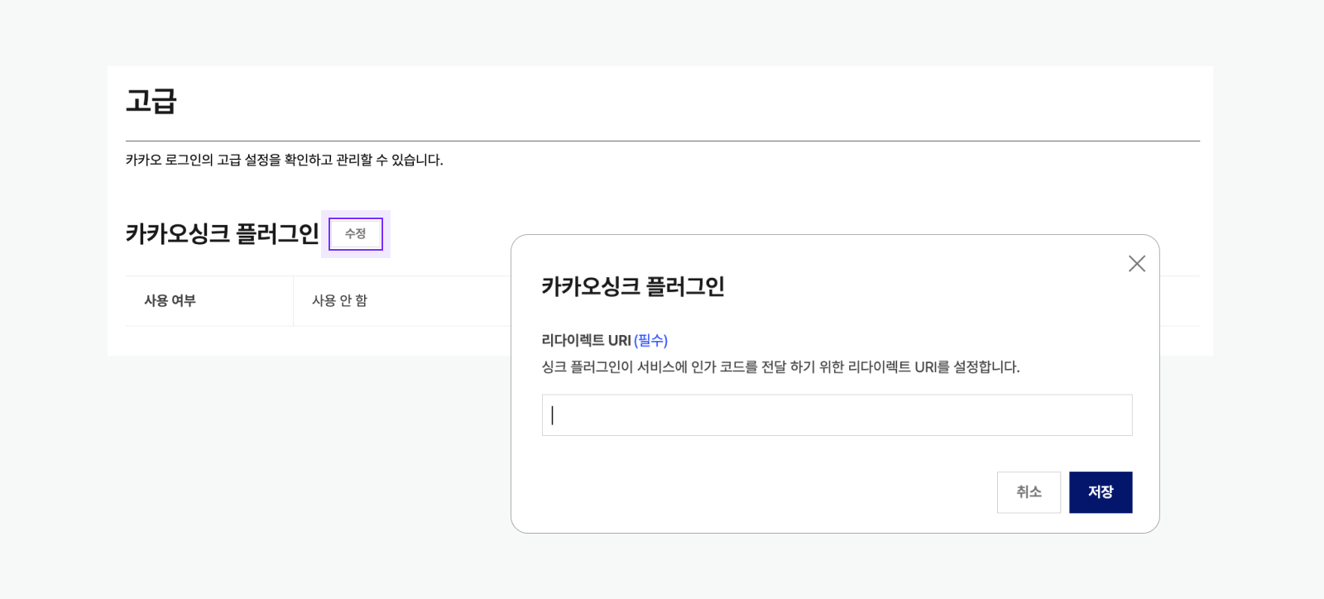1324x599 pixels.
Task: Close the 카카오싱크 플러그인 dialog with X
Action: 1137,264
